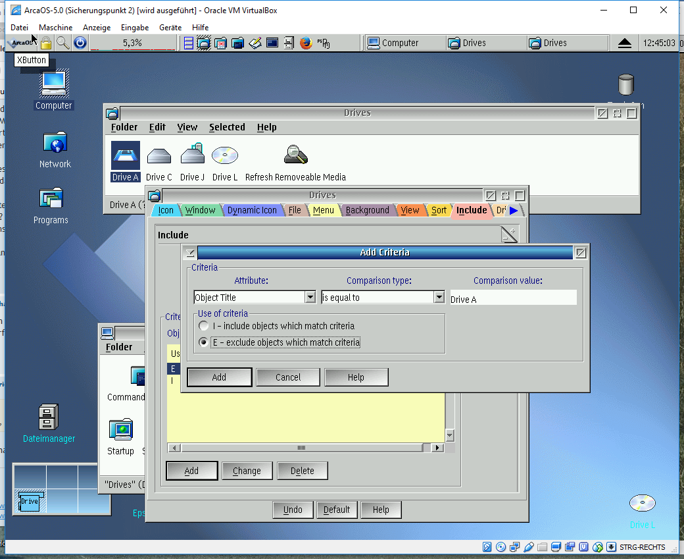Click Add button in Add Criteria dialog
This screenshot has width=684, height=559.
(x=219, y=377)
